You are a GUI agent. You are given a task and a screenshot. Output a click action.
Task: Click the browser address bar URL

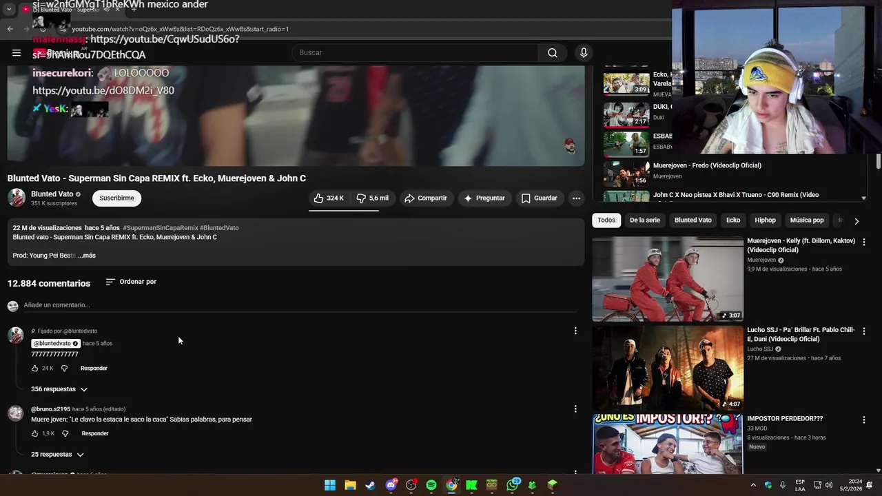[x=181, y=29]
